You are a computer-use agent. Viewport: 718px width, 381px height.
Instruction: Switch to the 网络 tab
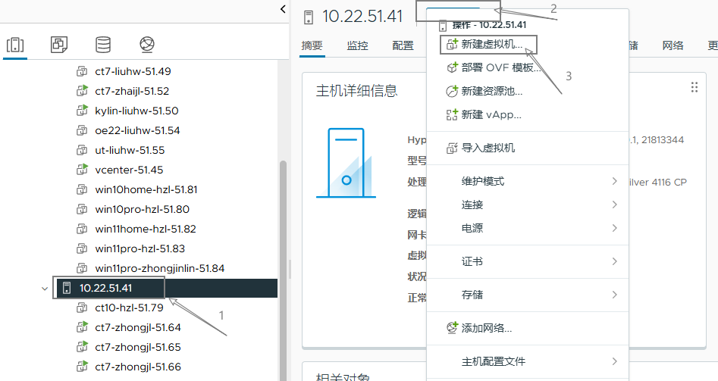pos(673,45)
